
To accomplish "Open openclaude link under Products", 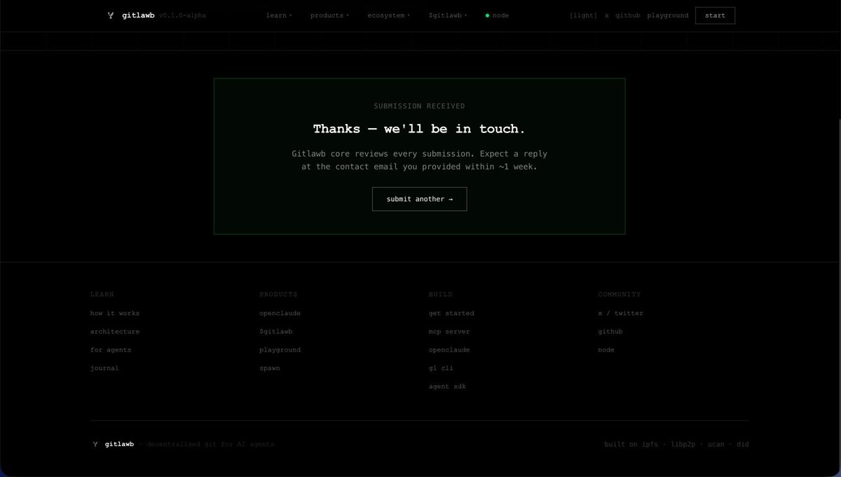I will 280,313.
